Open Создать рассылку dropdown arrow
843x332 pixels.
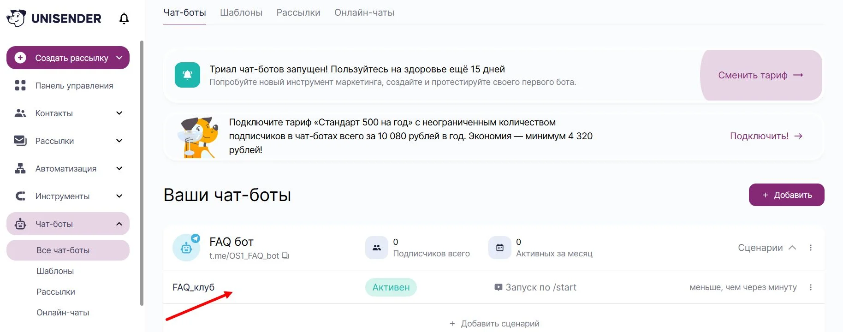(x=119, y=58)
